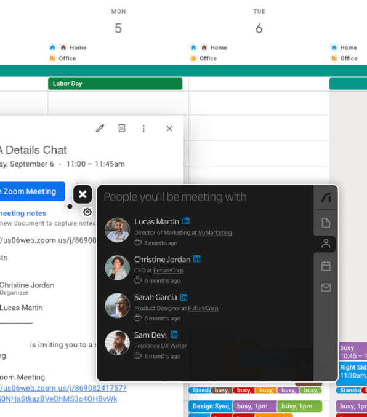Open Lucas Martin's LinkedIn profile icon
Screen dimensions: 367x417
tap(186, 221)
